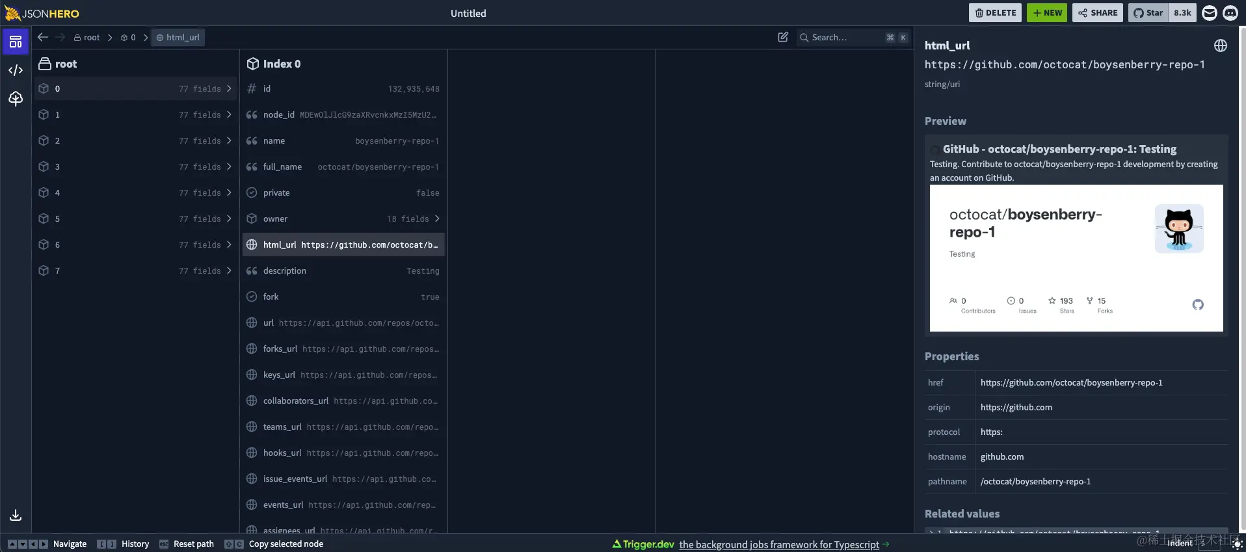Click the globe icon beside html_url heading

coord(1221,46)
